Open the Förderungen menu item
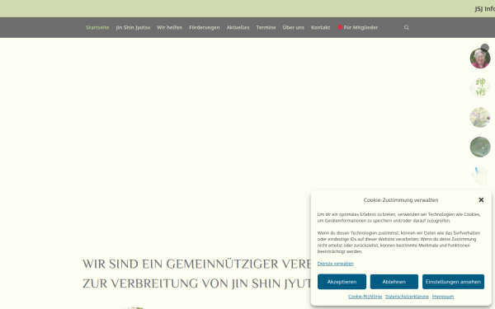Image resolution: width=495 pixels, height=309 pixels. click(205, 27)
